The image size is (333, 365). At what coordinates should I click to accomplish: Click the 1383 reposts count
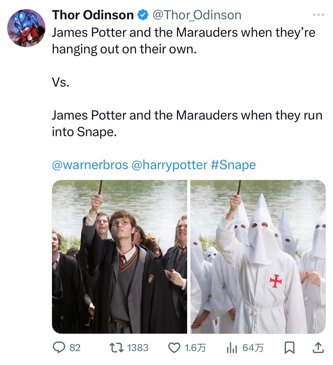(138, 348)
